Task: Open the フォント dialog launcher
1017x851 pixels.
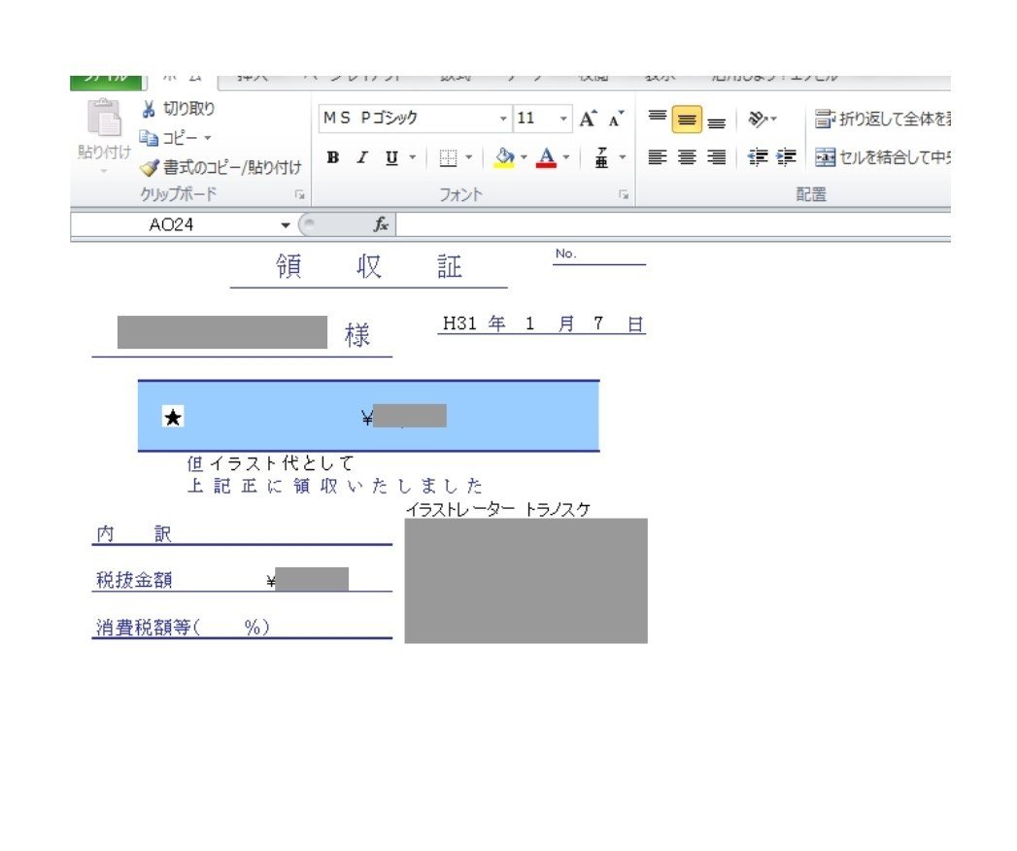Action: pyautogui.click(x=624, y=194)
